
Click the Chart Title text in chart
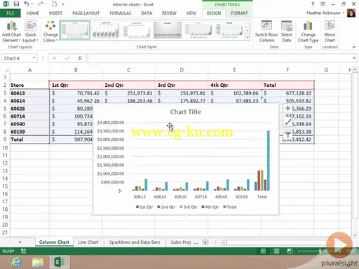186,112
